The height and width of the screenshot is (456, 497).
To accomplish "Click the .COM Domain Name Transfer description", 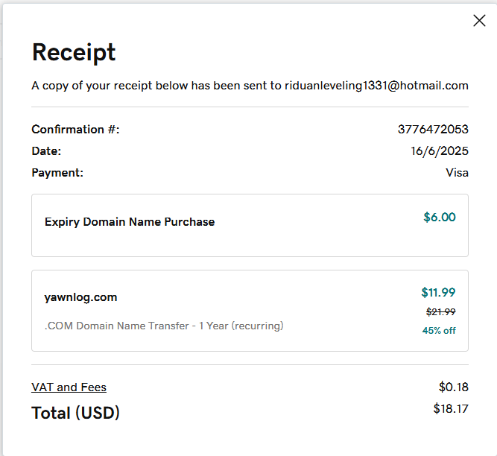I will coord(164,326).
